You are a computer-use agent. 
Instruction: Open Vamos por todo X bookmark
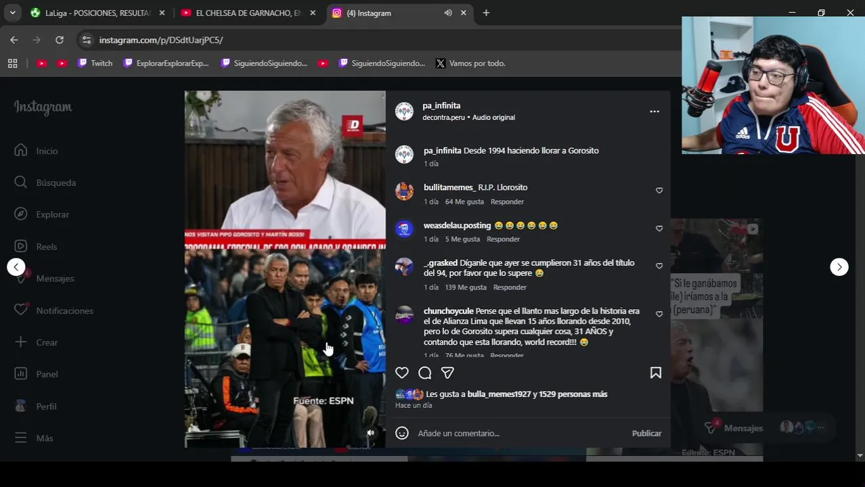[x=471, y=64]
